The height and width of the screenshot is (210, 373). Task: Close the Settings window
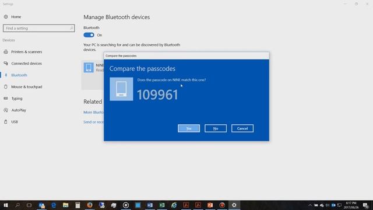(x=367, y=4)
